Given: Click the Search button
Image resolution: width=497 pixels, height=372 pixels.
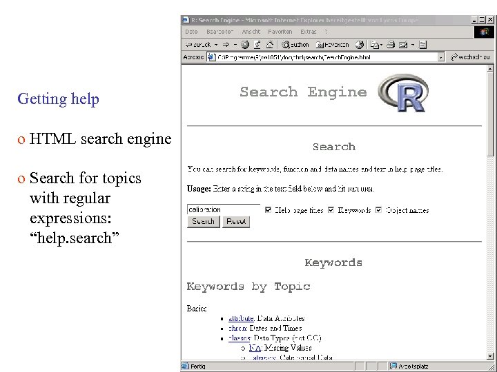Looking at the screenshot, I should pos(203,221).
